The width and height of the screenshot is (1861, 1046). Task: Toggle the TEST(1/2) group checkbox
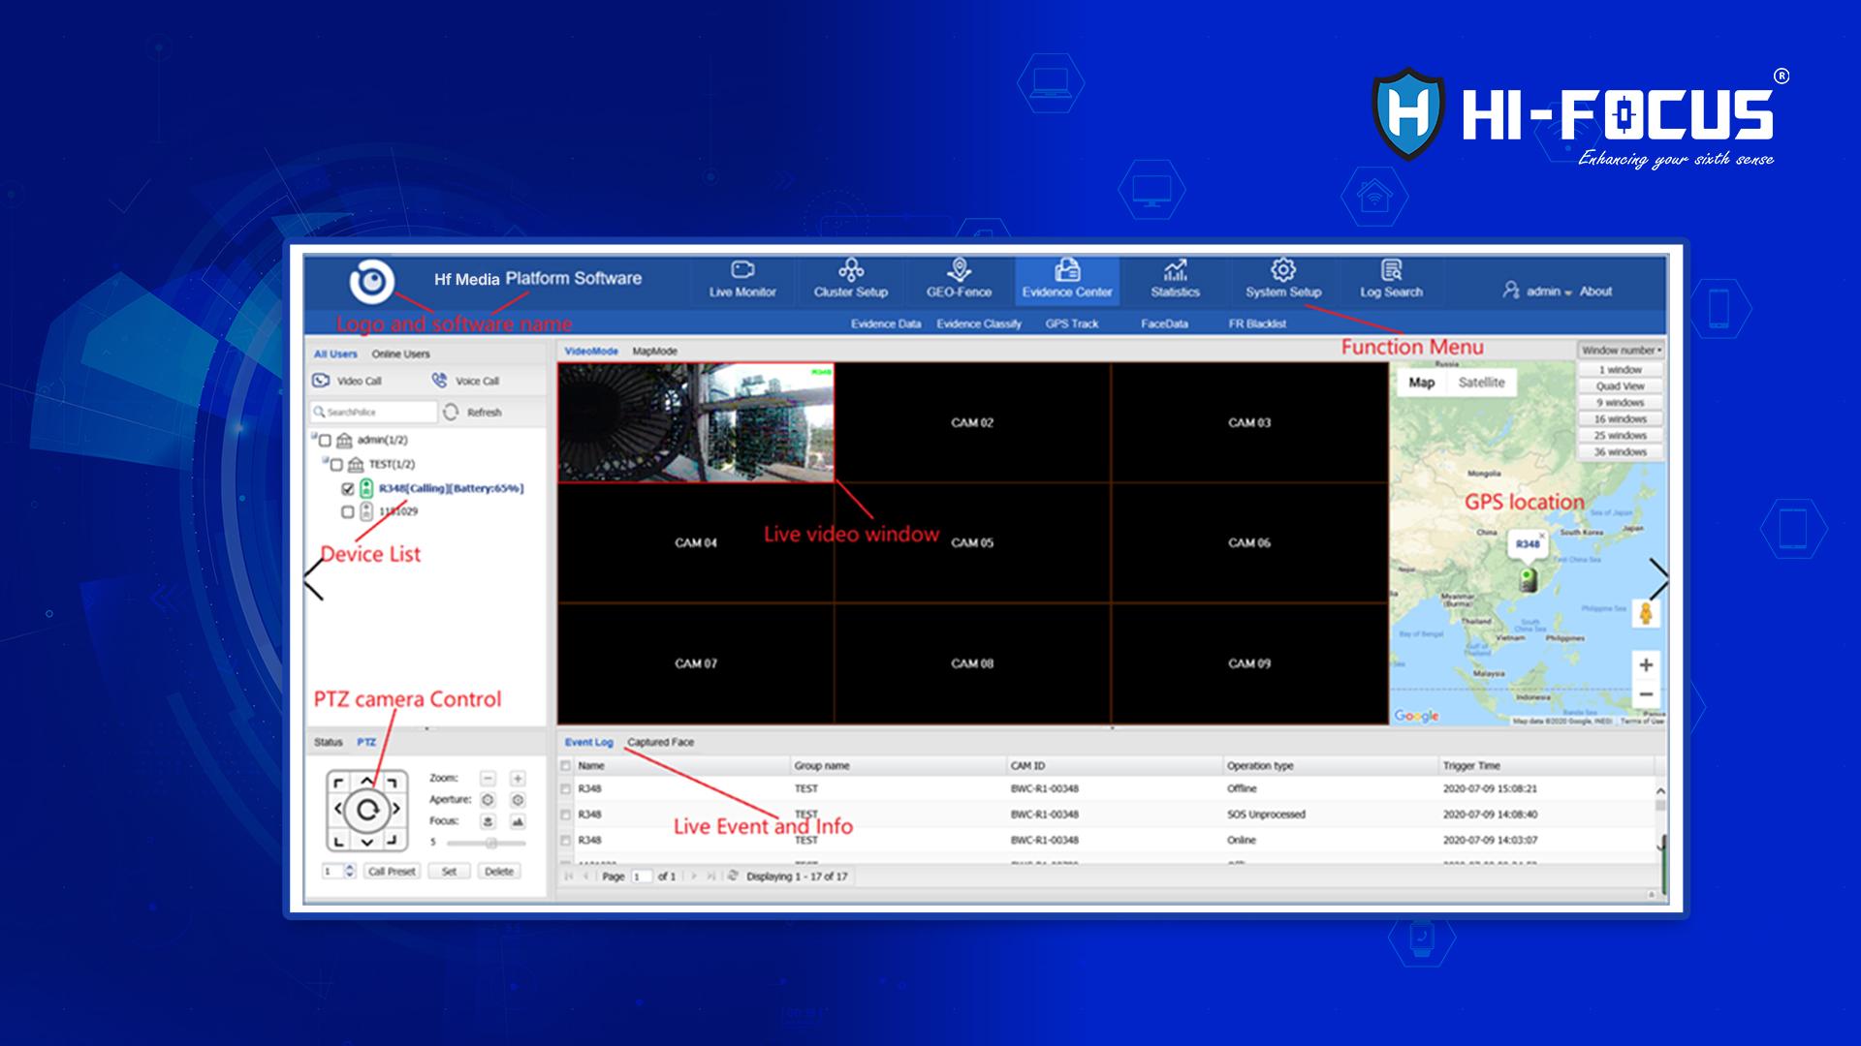[x=336, y=465]
